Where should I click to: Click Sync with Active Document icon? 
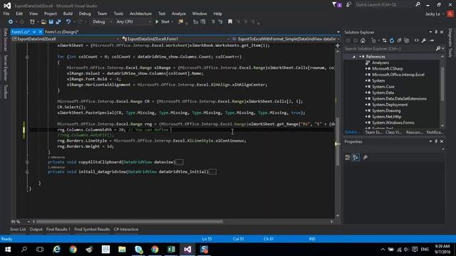coord(385,41)
